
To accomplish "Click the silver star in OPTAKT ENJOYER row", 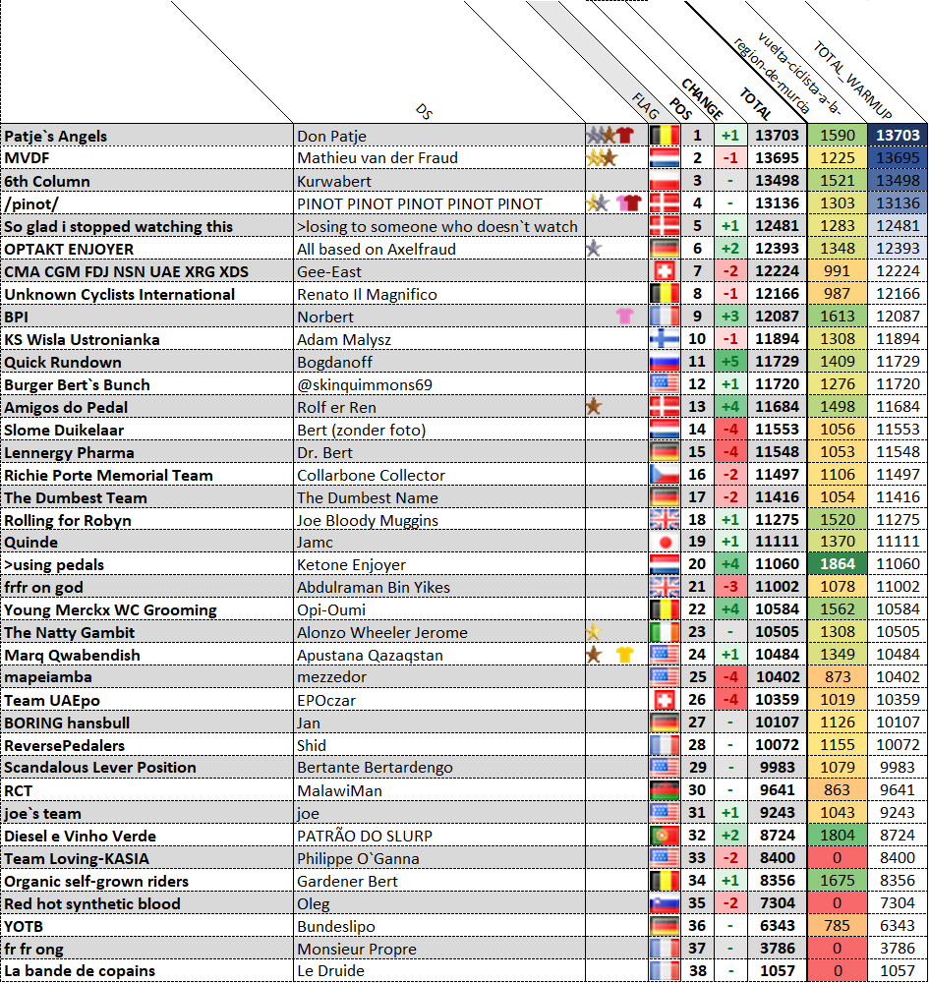I will [x=594, y=249].
